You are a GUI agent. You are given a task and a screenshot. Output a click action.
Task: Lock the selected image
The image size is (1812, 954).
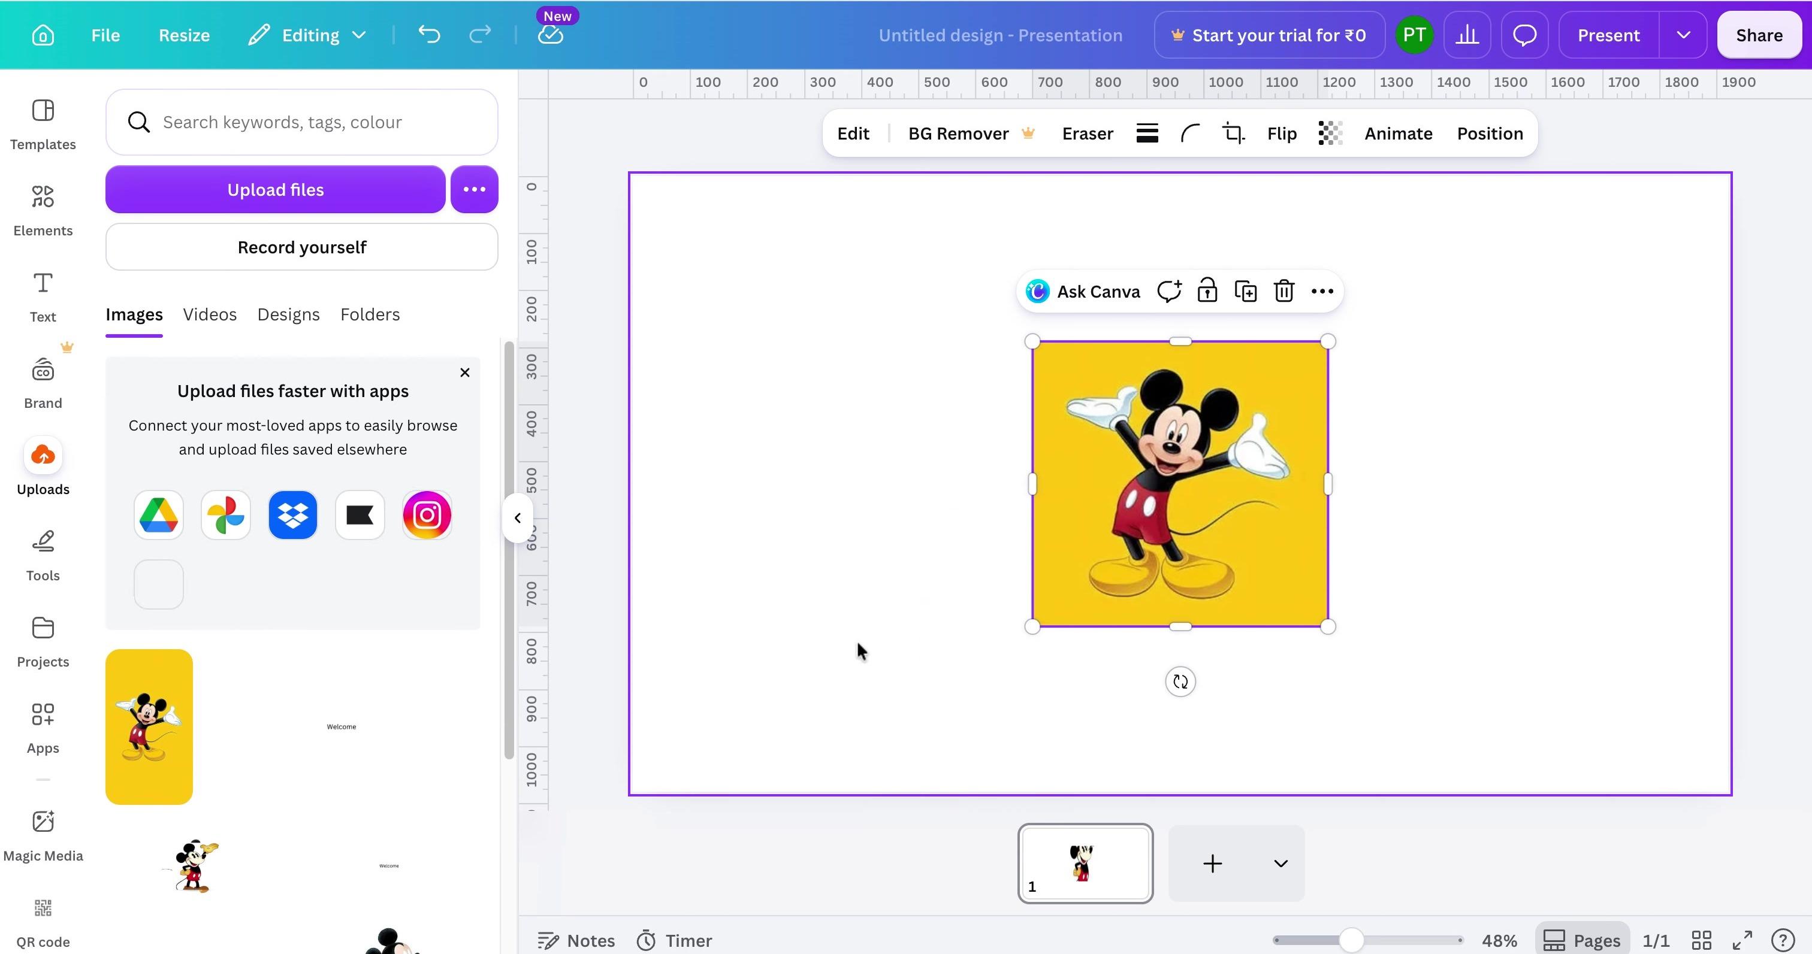(x=1207, y=291)
